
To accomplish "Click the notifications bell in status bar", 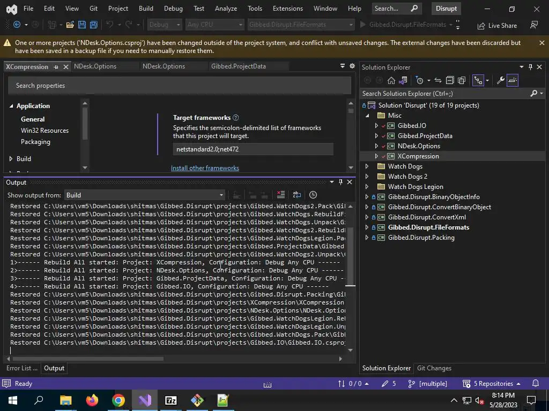I will pyautogui.click(x=536, y=383).
